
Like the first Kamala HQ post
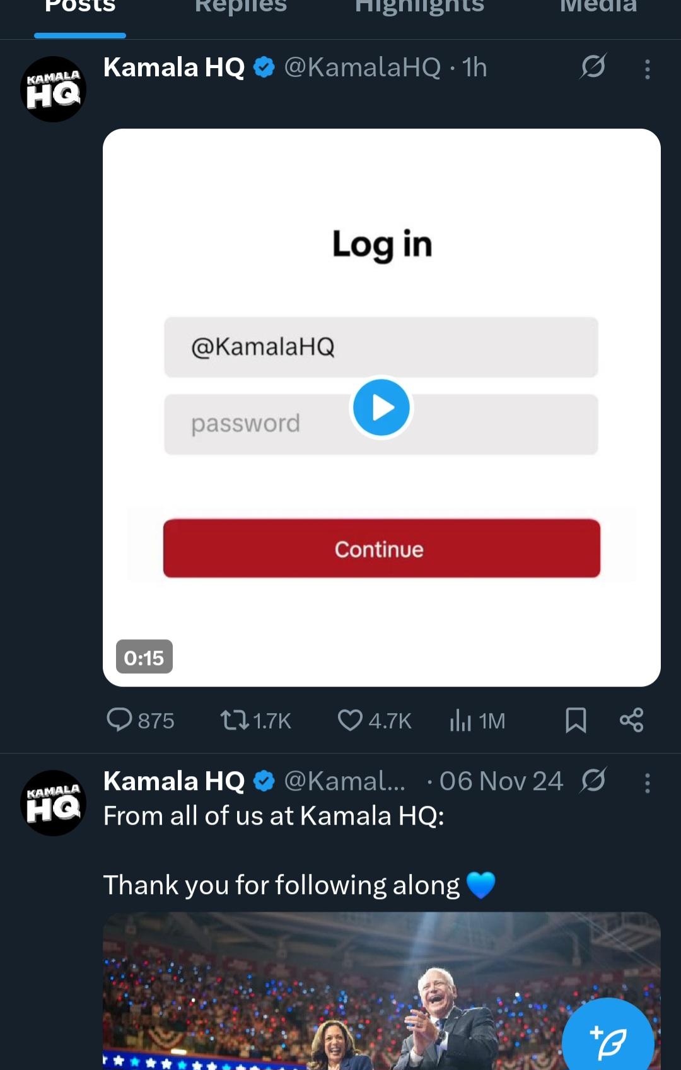[374, 720]
